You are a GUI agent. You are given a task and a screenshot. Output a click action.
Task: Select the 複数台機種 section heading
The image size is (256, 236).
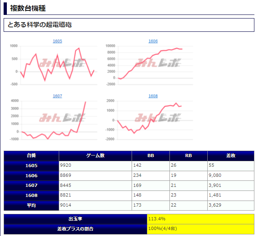(28, 8)
